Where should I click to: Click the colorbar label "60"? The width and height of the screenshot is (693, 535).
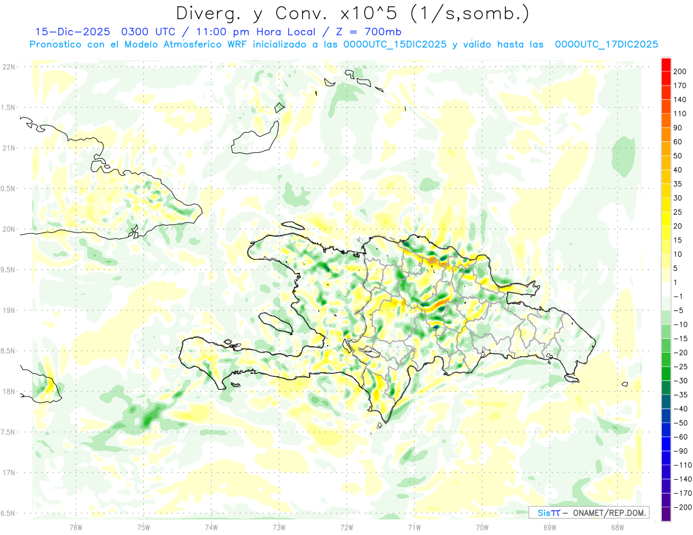(678, 141)
